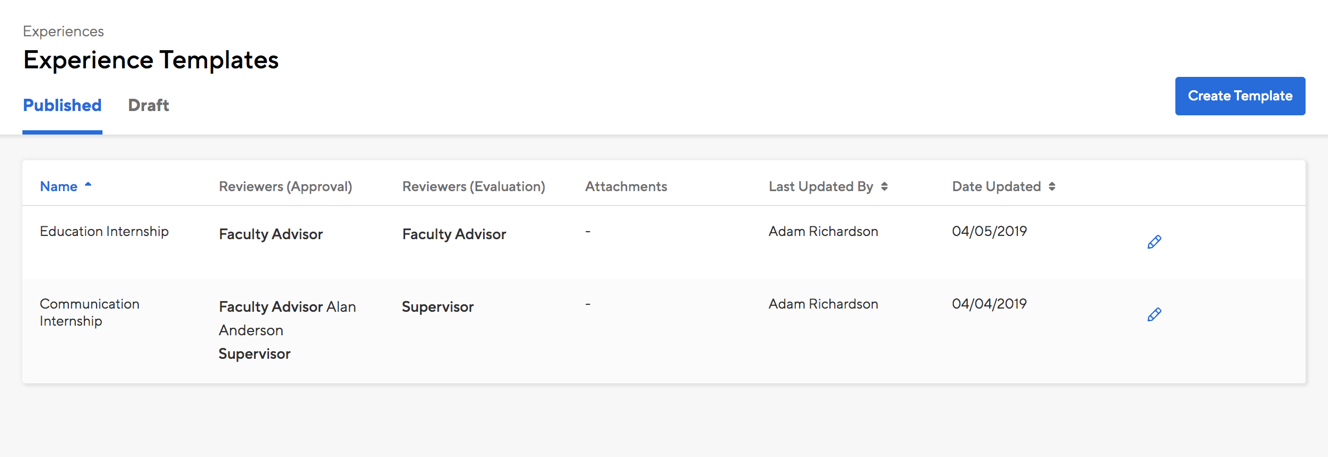The width and height of the screenshot is (1328, 457).
Task: Sort by Date Updated header
Action: pyautogui.click(x=997, y=186)
